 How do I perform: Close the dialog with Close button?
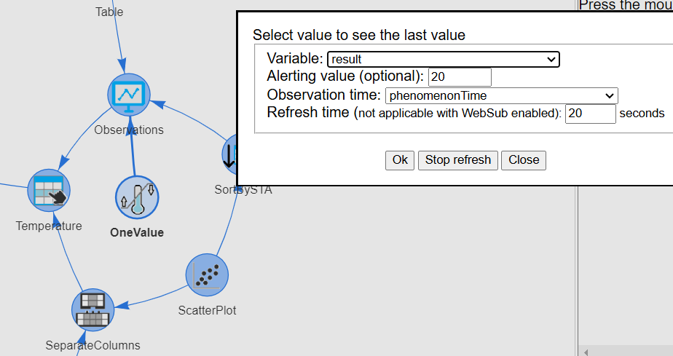click(x=524, y=160)
